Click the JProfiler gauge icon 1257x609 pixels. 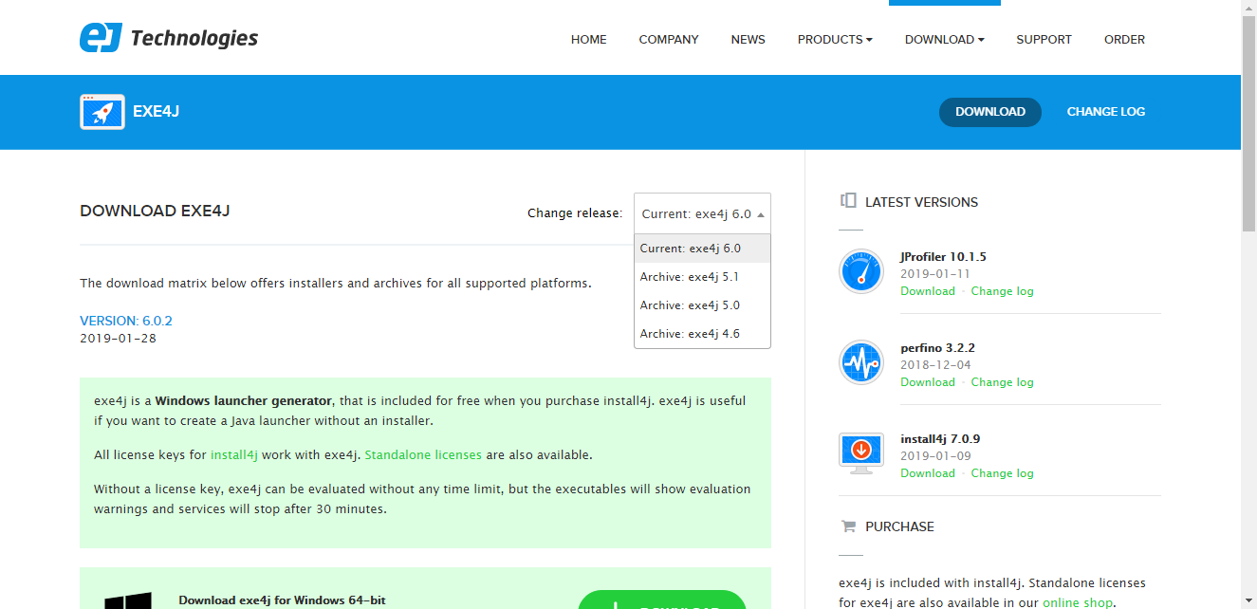pyautogui.click(x=861, y=272)
